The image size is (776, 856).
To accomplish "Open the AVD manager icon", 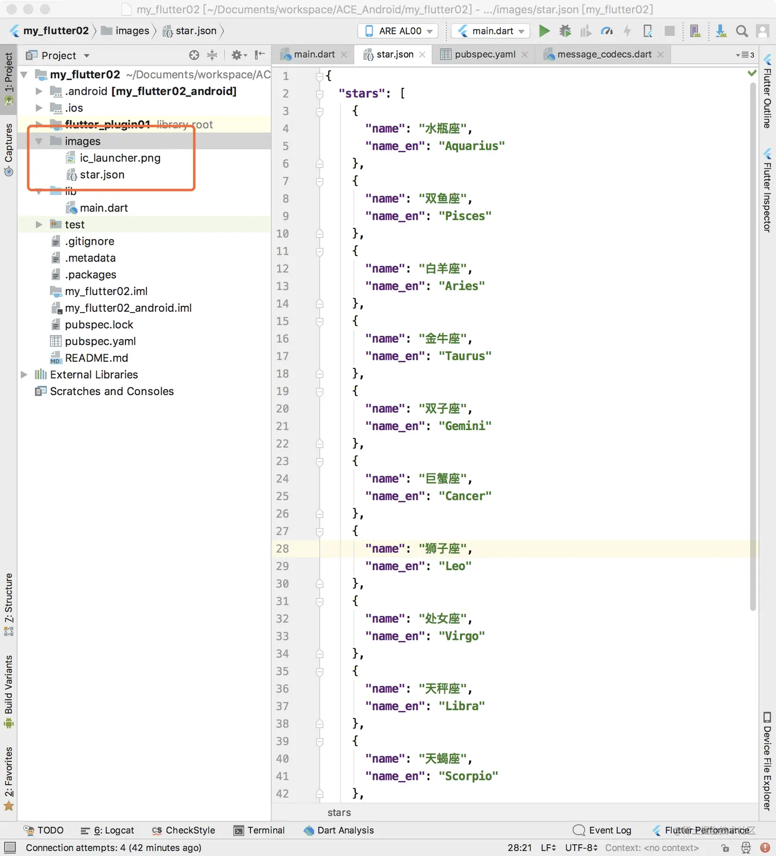I will [x=695, y=31].
